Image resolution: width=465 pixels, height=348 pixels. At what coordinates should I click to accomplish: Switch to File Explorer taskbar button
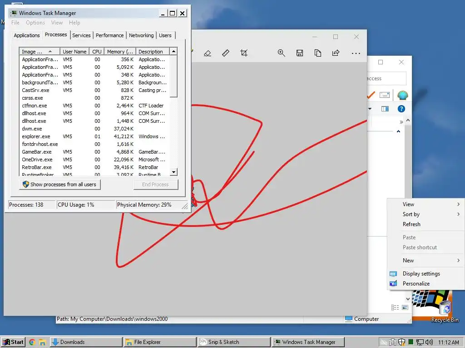pyautogui.click(x=160, y=342)
